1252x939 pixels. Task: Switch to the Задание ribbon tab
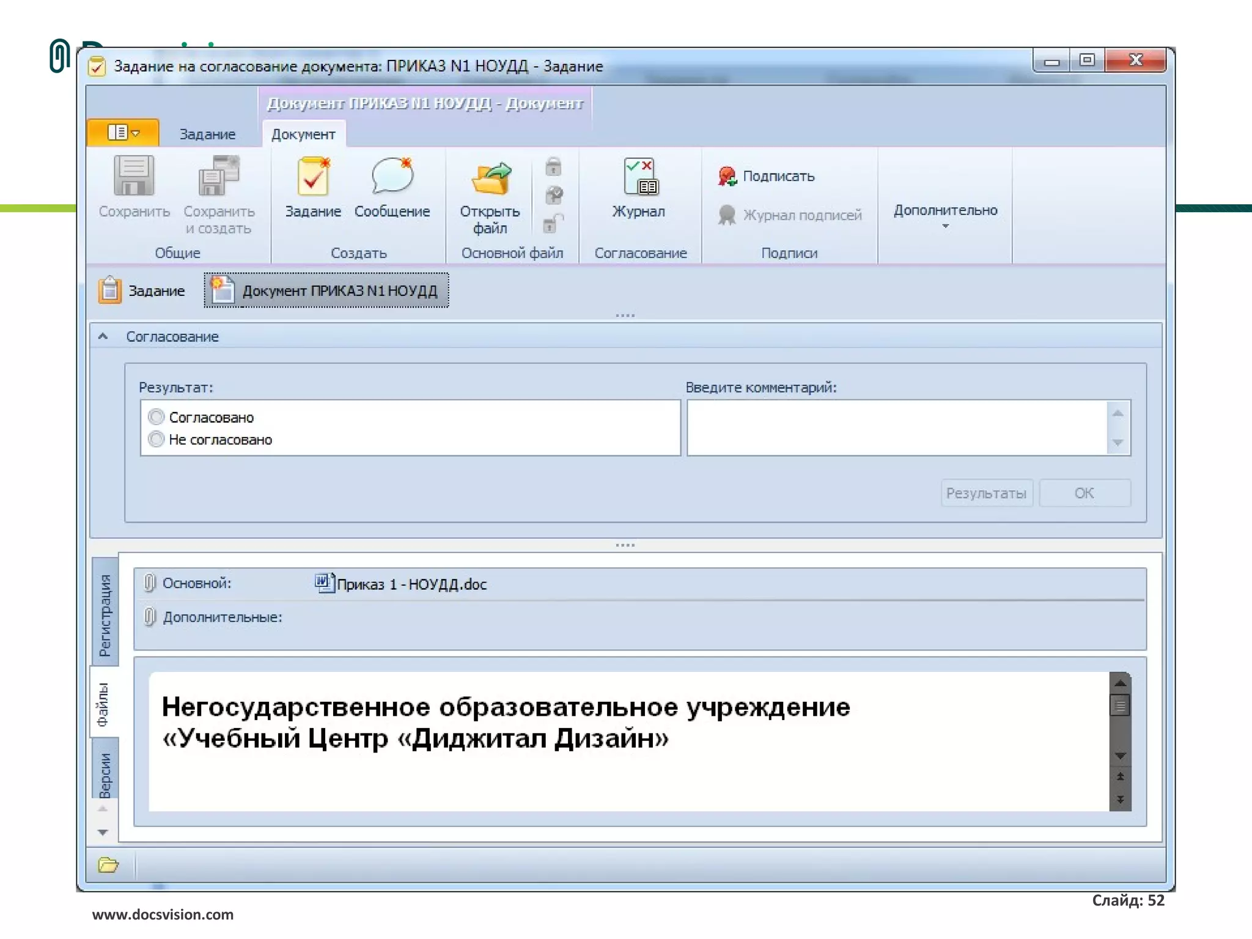click(207, 134)
